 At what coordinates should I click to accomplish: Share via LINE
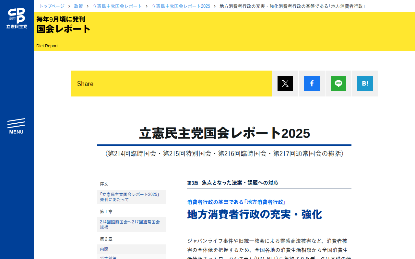[338, 84]
